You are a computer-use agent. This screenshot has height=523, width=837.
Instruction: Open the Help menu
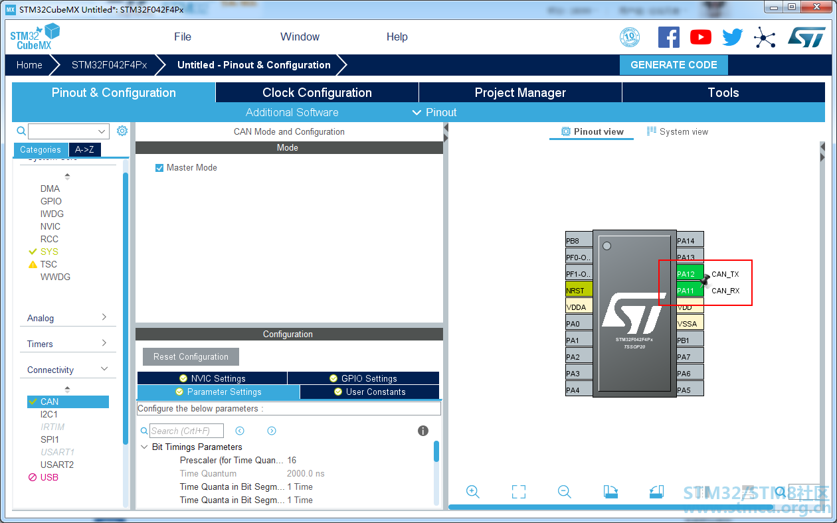pos(397,37)
